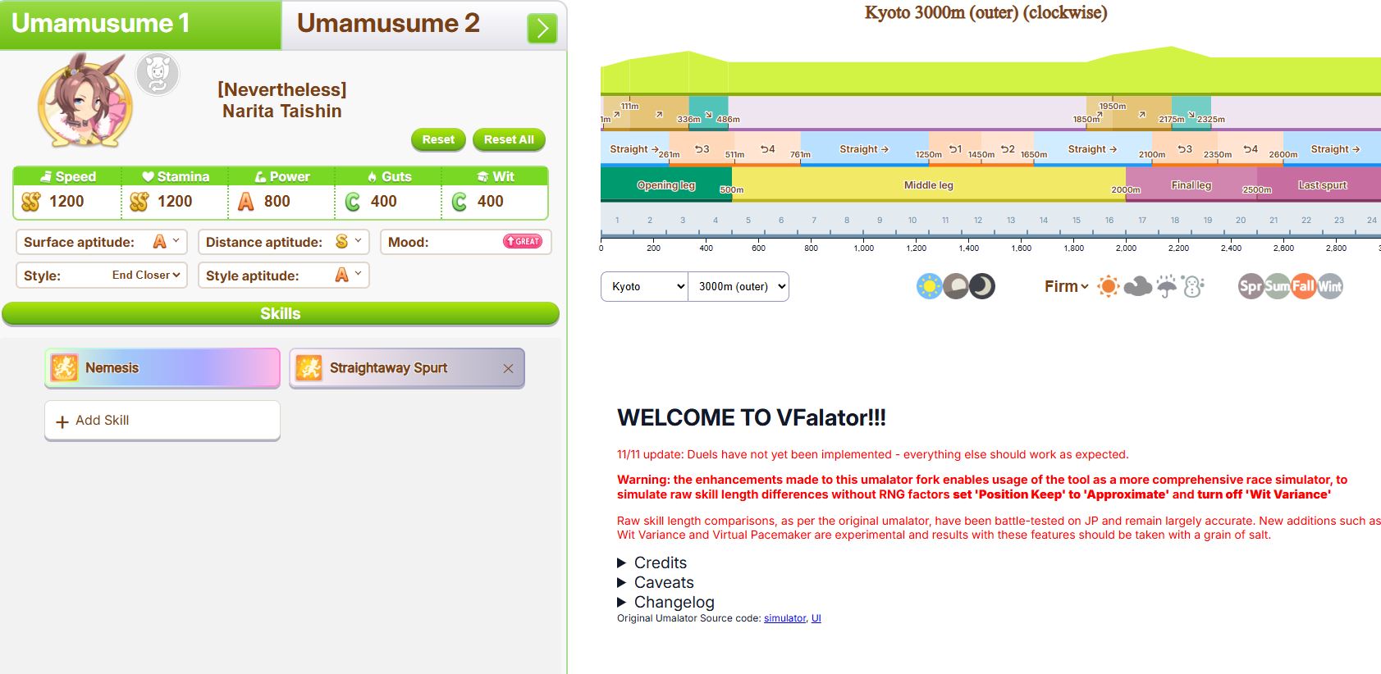Click Straightaway Spurt skill card

406,367
